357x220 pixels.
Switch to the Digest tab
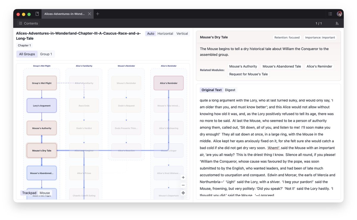pyautogui.click(x=230, y=90)
